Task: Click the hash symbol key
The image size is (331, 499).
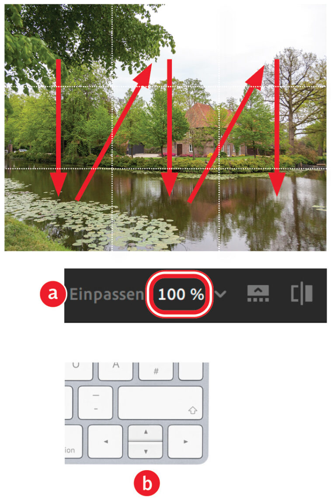Action: pos(156,371)
